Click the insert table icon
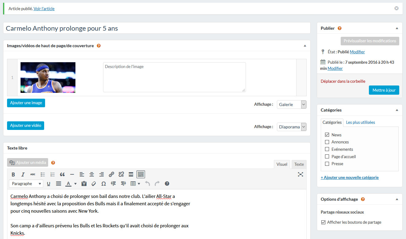 (133, 184)
